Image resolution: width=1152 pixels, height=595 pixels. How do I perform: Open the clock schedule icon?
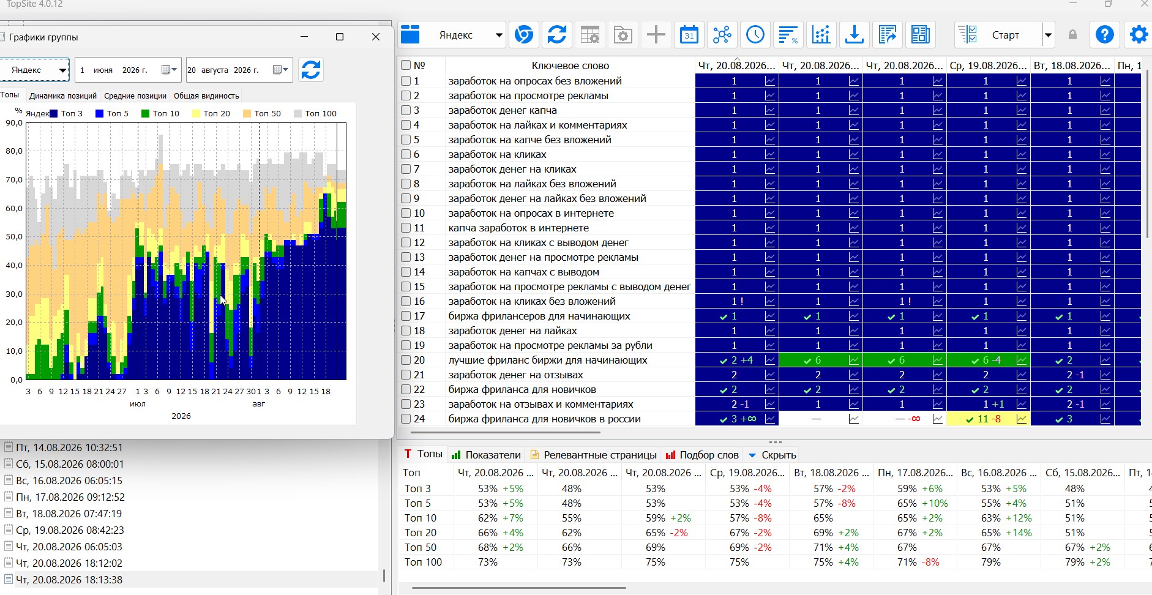click(x=755, y=35)
